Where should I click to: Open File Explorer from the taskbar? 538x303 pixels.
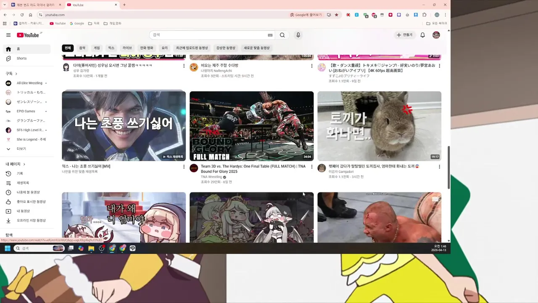click(91, 248)
